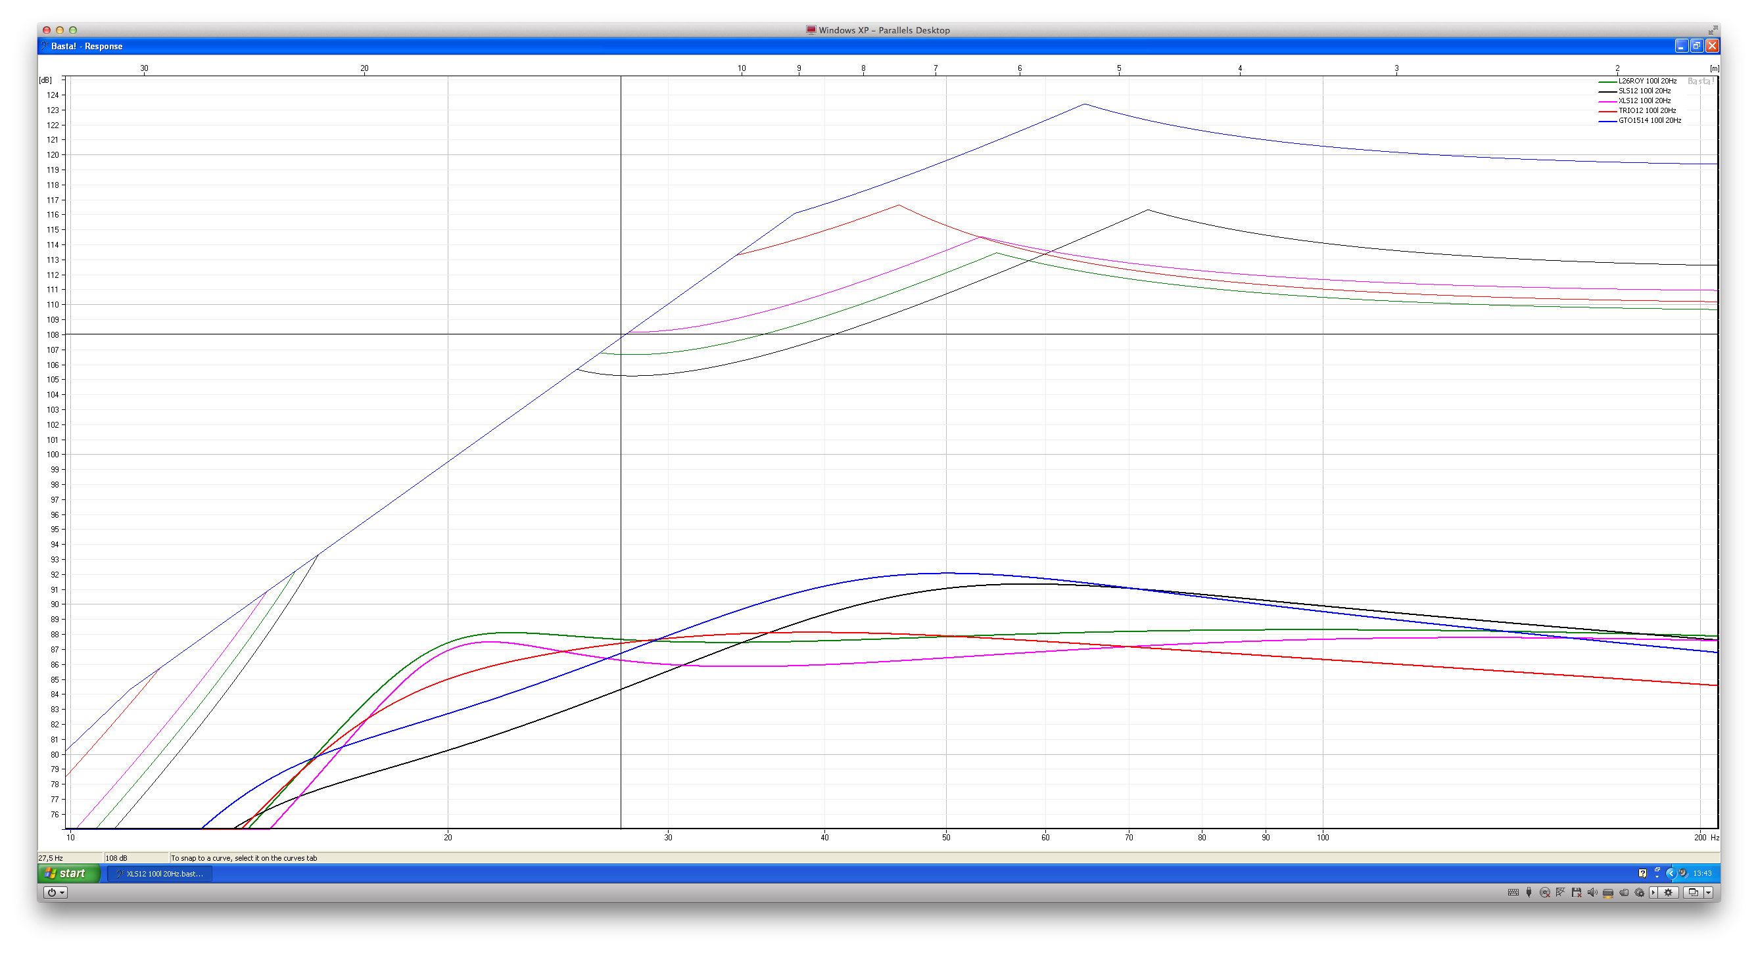Viewport: 1758px width, 954px height.
Task: Click the Parallels sound speaker icon
Action: pos(1592,892)
